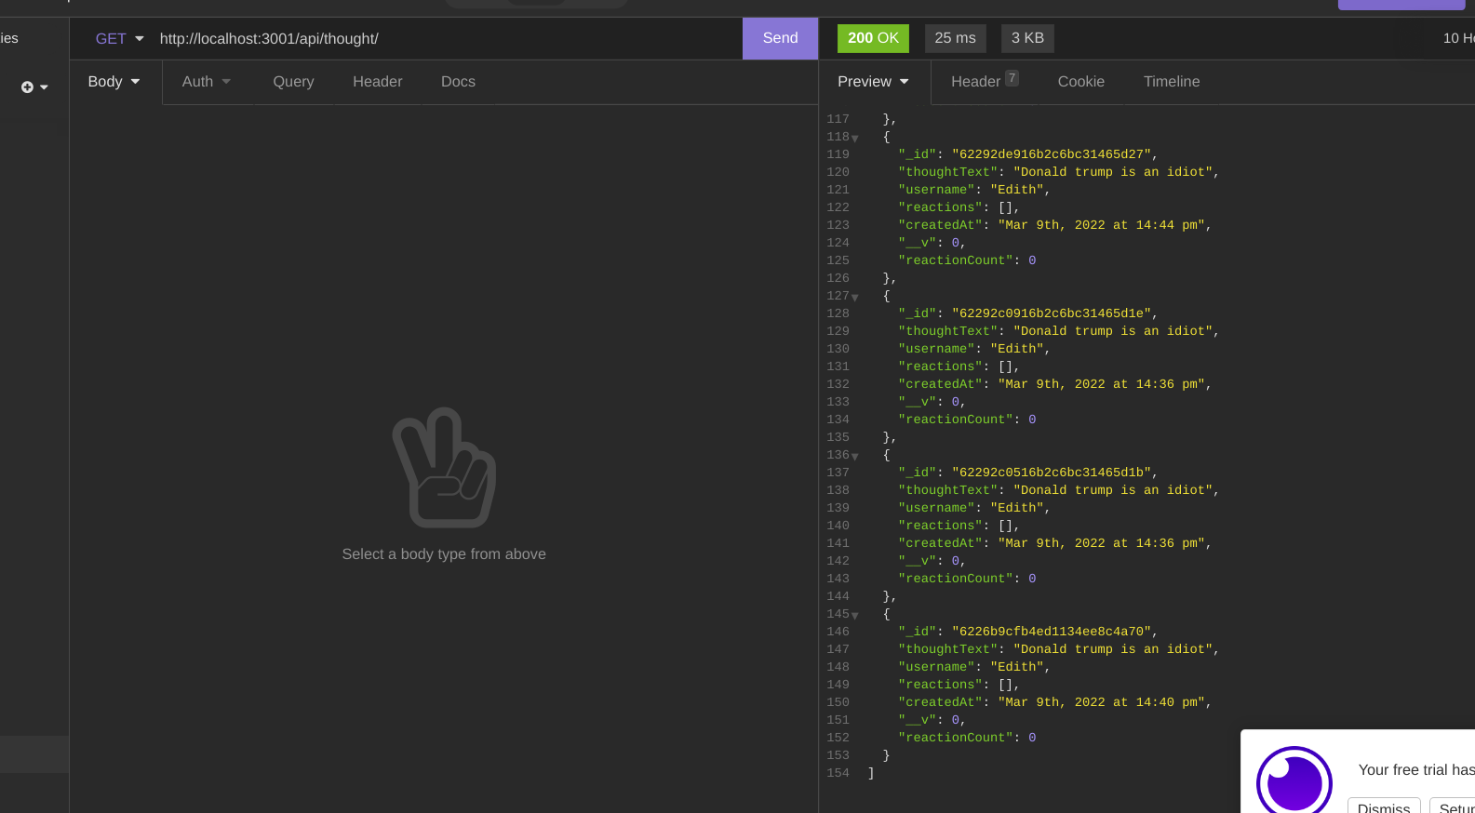Click the closing bracket on line 154
The image size is (1475, 813).
click(871, 773)
